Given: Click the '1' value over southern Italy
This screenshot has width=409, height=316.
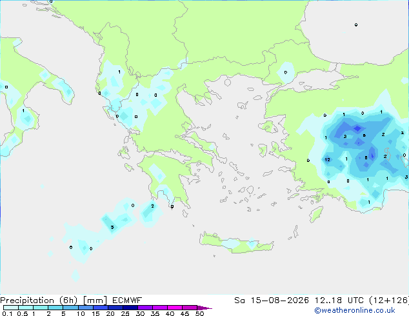Looking at the screenshot, I should [23, 111].
